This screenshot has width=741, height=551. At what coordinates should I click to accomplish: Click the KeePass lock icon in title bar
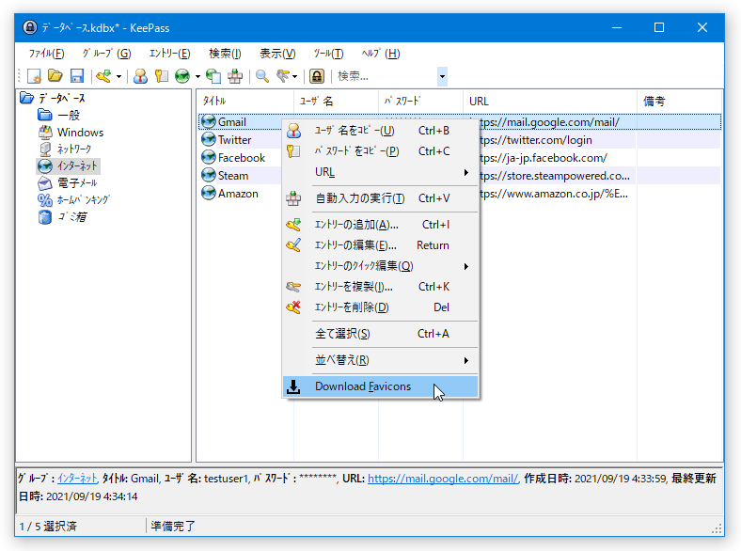[x=30, y=27]
